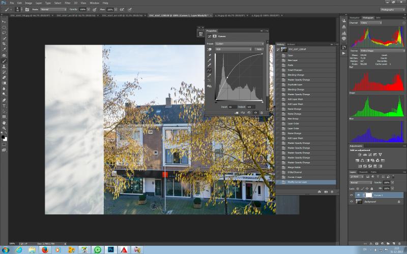Image resolution: width=407 pixels, height=254 pixels.
Task: Toggle airbrush mode in options bar
Action: coord(122,10)
